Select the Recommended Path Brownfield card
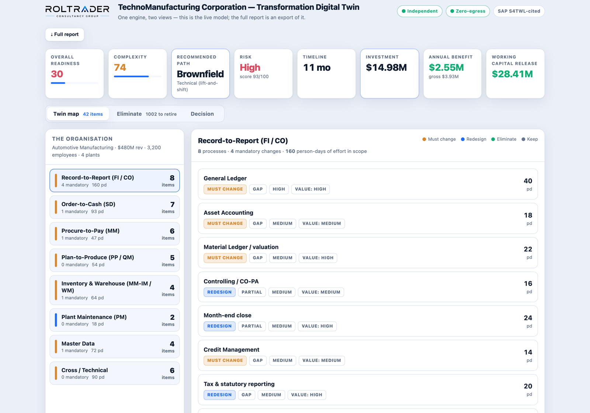The width and height of the screenshot is (590, 413). click(201, 74)
